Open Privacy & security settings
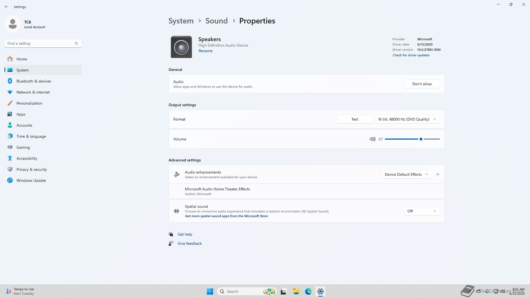Viewport: 530px width, 298px height. click(31, 169)
